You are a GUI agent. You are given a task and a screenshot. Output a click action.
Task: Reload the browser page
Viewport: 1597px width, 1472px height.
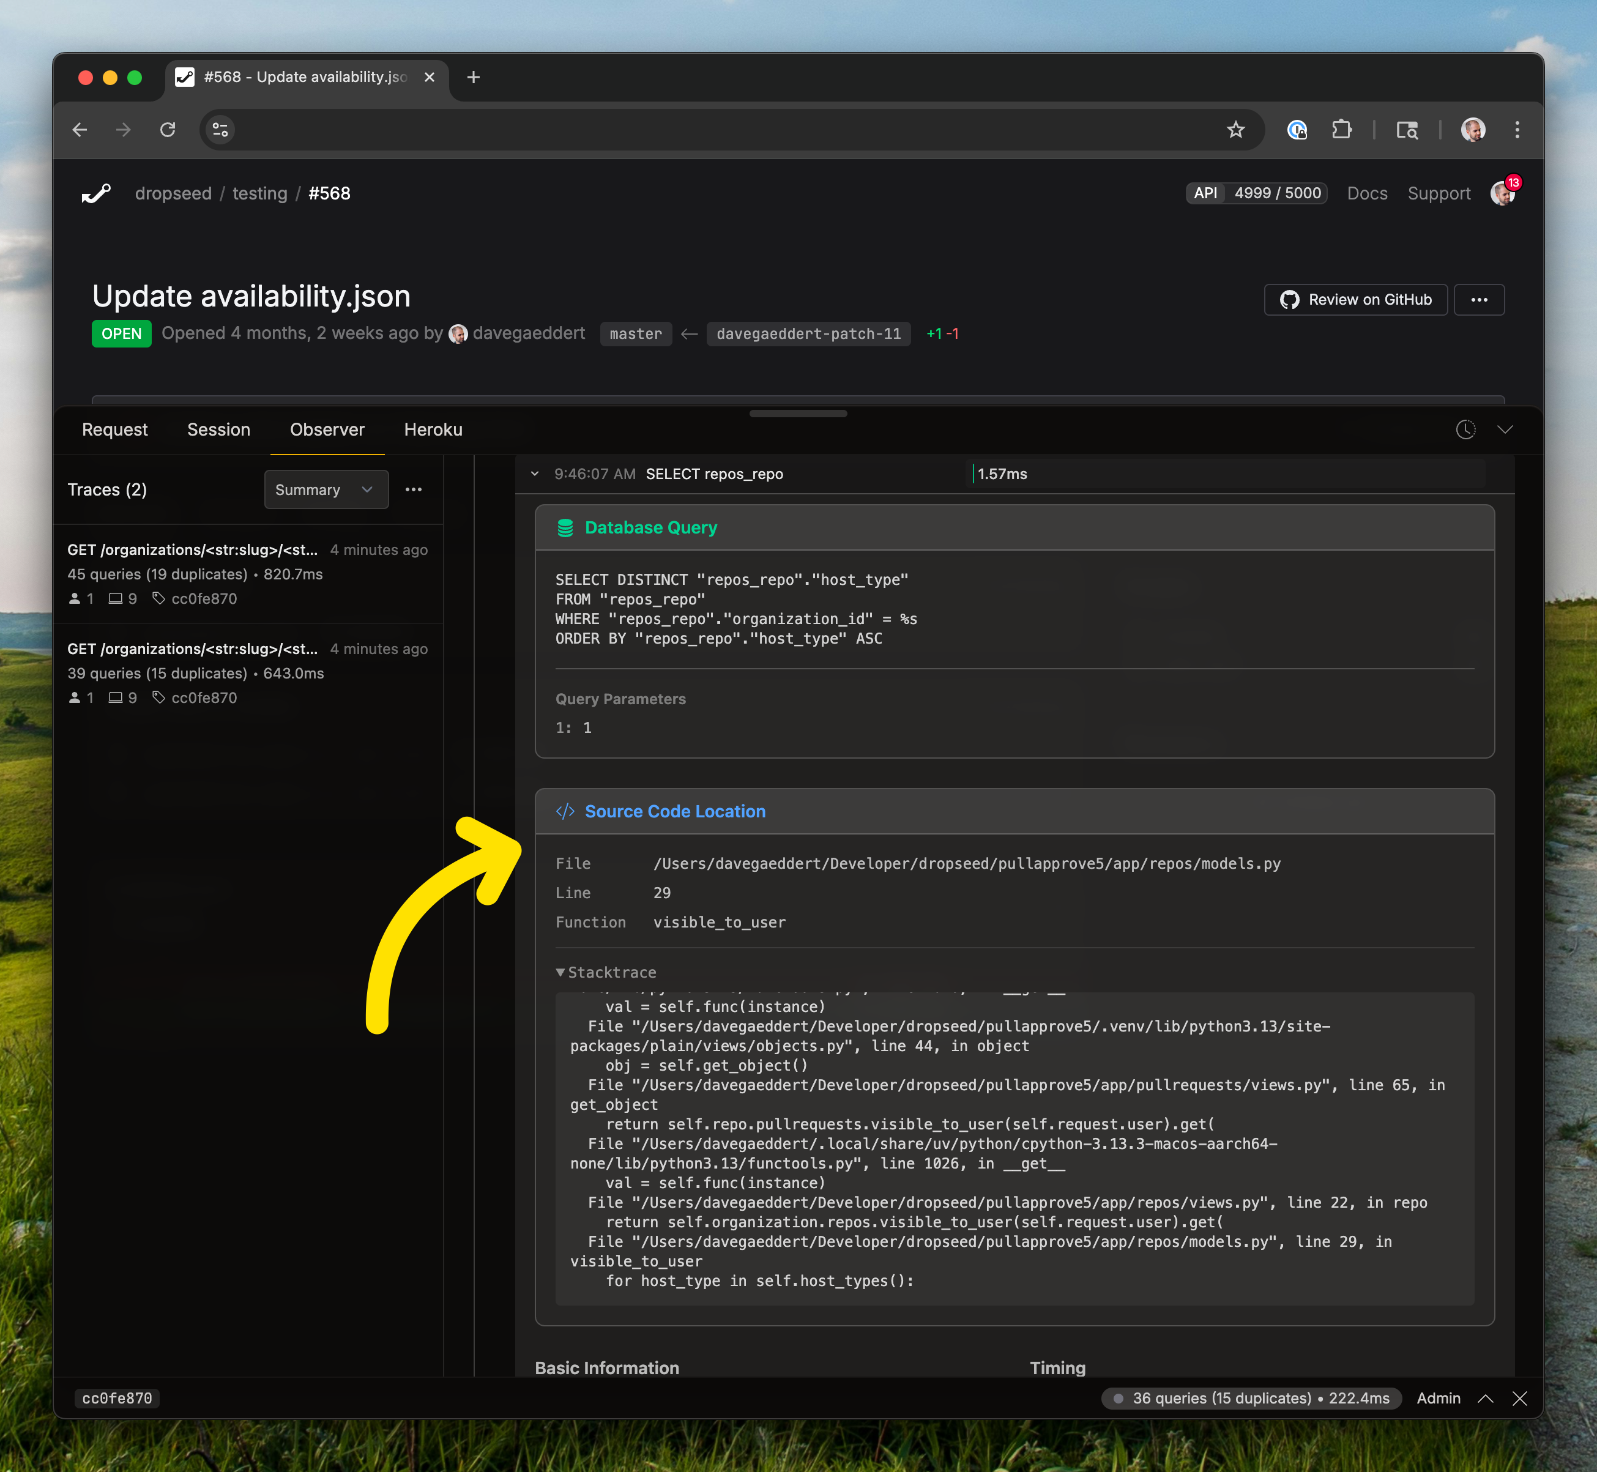pos(167,130)
